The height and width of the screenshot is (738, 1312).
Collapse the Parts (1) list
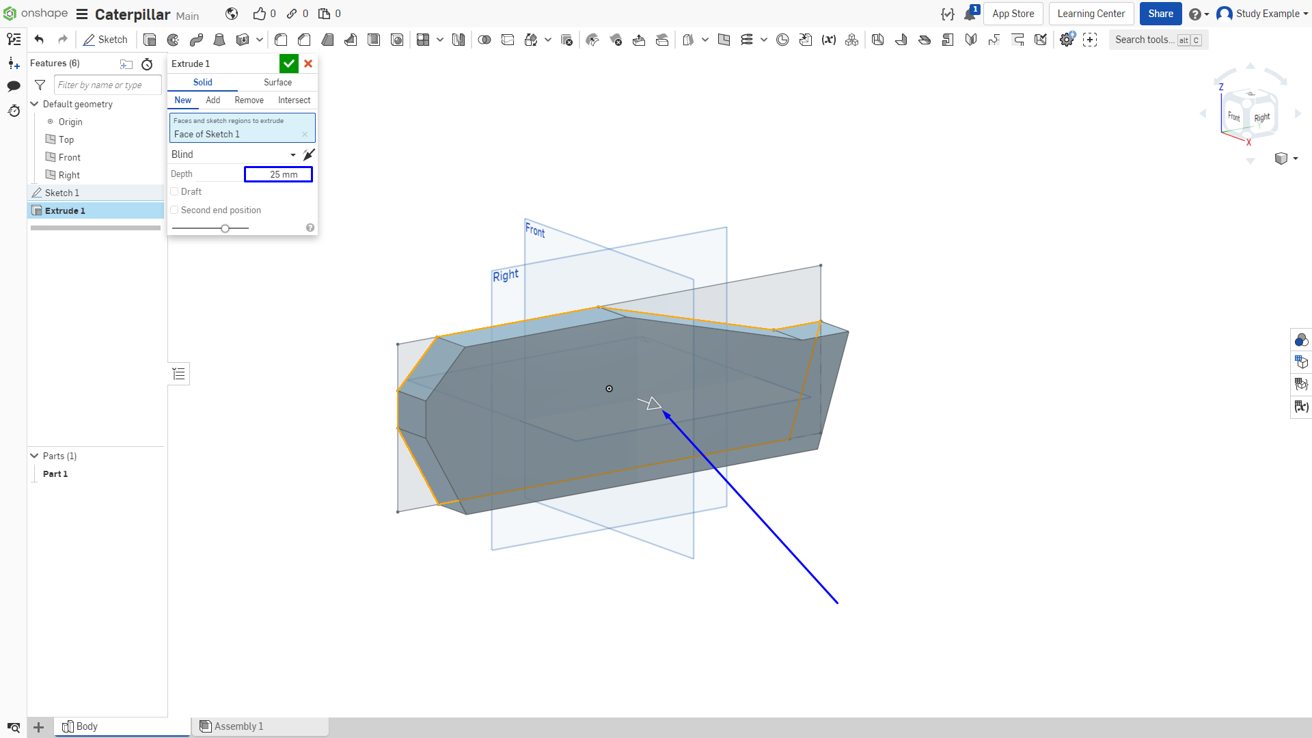pyautogui.click(x=34, y=456)
